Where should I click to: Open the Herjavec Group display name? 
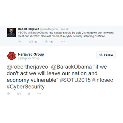31,54
